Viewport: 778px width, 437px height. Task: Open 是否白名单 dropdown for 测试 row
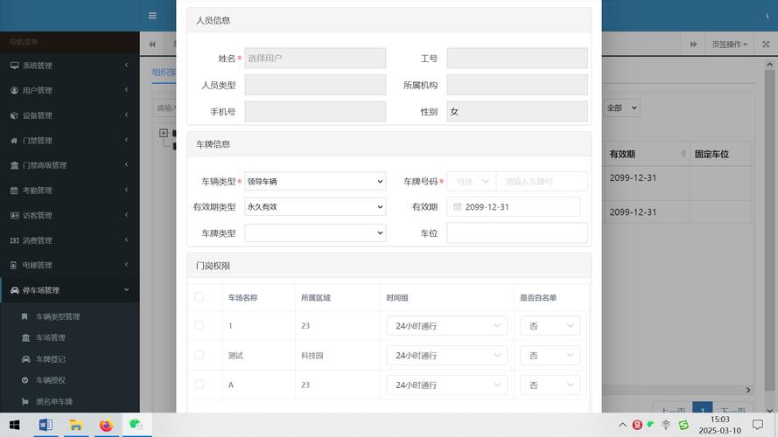(x=550, y=355)
